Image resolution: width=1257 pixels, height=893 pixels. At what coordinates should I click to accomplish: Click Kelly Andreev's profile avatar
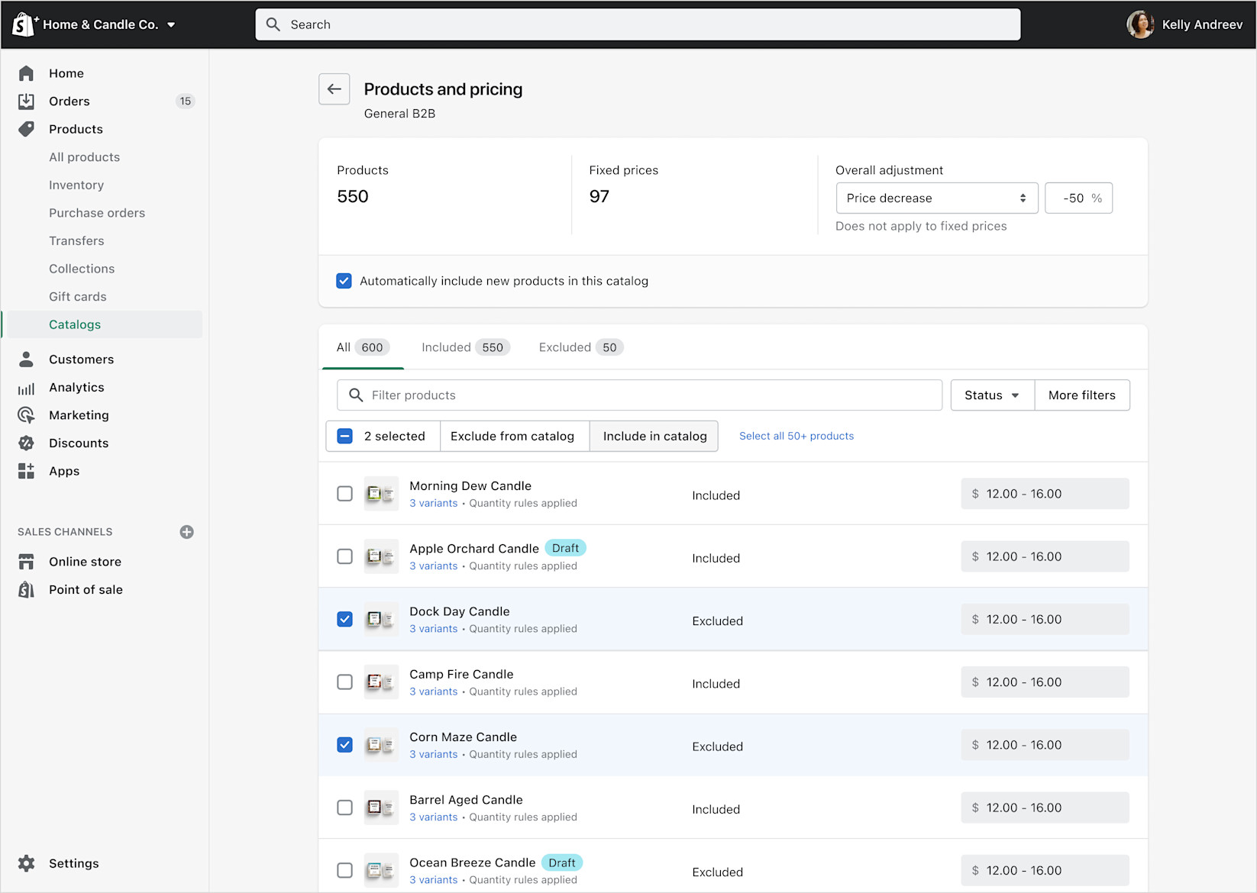pos(1140,24)
